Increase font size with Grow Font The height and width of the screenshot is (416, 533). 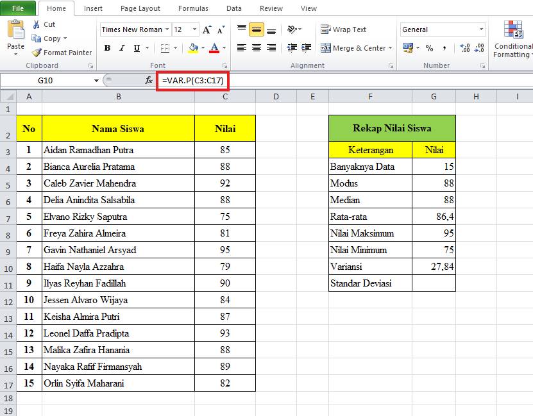(207, 30)
